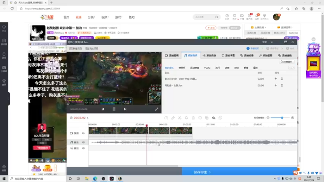Open the 视频 dropdown in Douyu navigation

click(105, 17)
